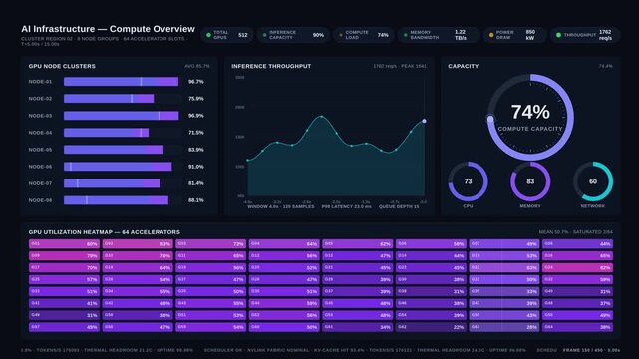
Task: Select the Power Draw 850 kW pill
Action: tap(514, 35)
